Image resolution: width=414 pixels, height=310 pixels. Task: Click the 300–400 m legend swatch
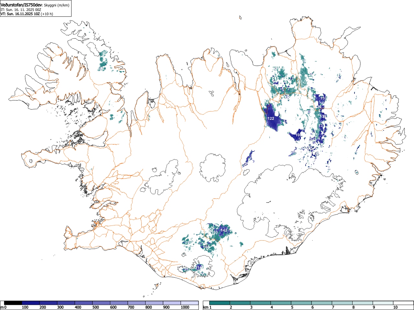tap(66, 303)
